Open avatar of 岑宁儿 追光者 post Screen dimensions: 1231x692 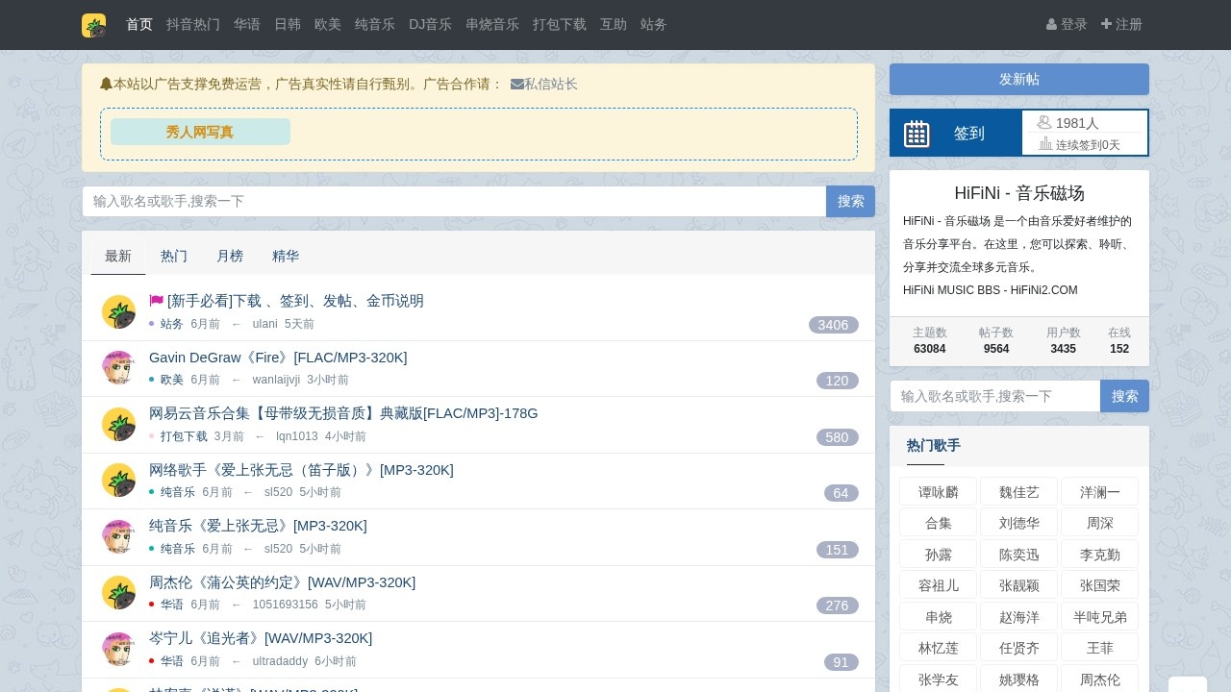(118, 649)
